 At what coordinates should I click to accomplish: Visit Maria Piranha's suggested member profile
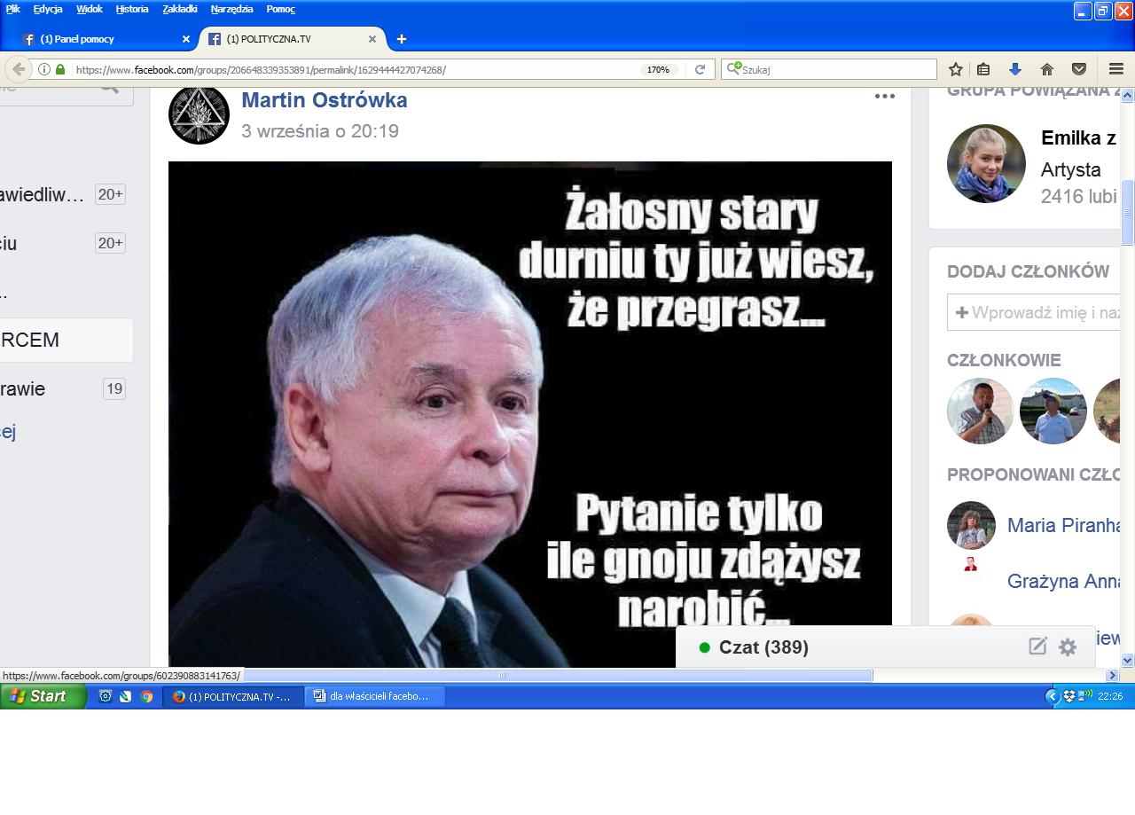pos(1064,525)
